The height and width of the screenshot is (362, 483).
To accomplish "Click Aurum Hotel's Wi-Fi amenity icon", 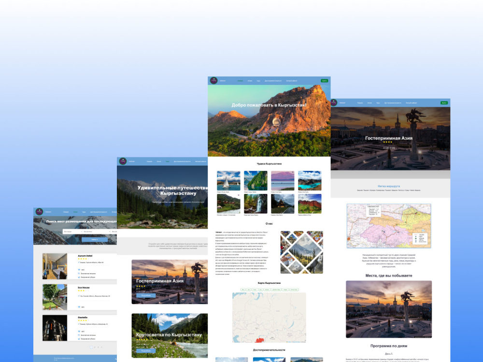I will click(79, 270).
